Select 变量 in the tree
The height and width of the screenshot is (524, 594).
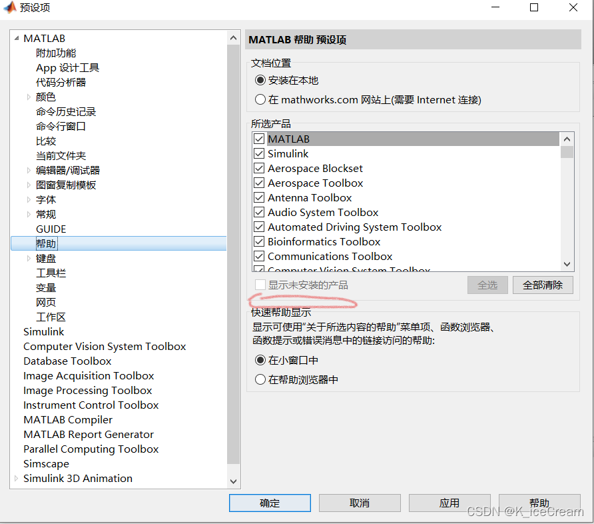[x=46, y=288]
